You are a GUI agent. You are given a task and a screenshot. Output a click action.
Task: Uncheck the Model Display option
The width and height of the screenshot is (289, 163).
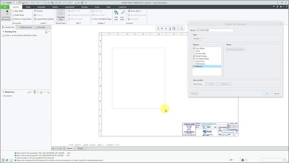[194, 56]
